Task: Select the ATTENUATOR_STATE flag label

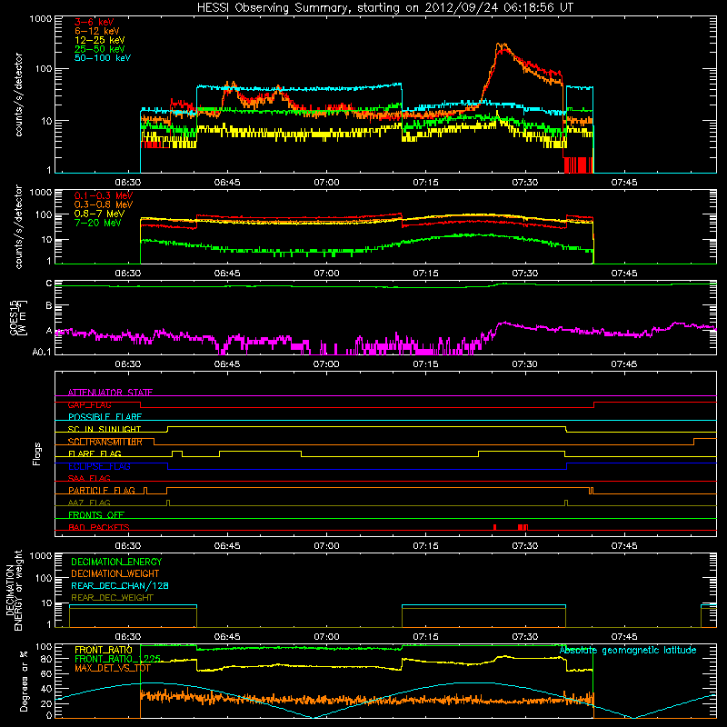Action: pyautogui.click(x=110, y=393)
